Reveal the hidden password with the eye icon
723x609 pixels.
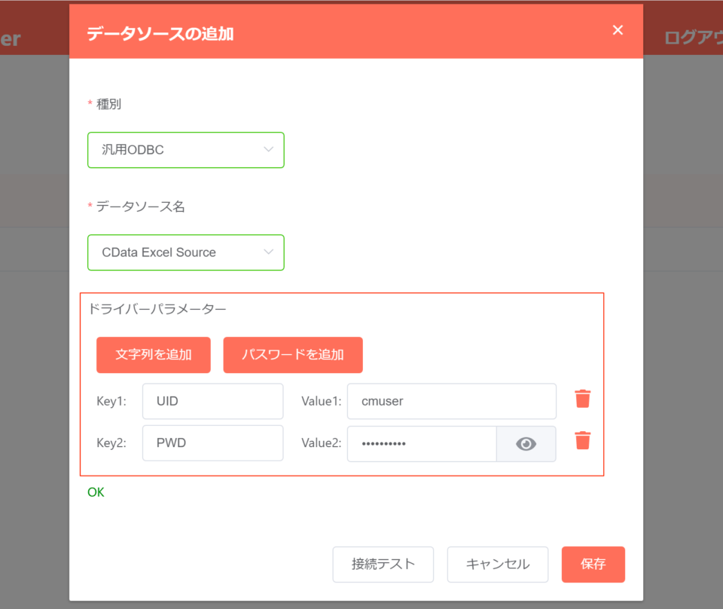coord(526,444)
